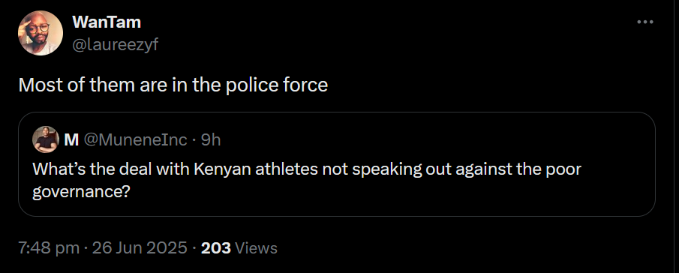The width and height of the screenshot is (679, 273).
Task: Click the words police force
Action: click(277, 85)
